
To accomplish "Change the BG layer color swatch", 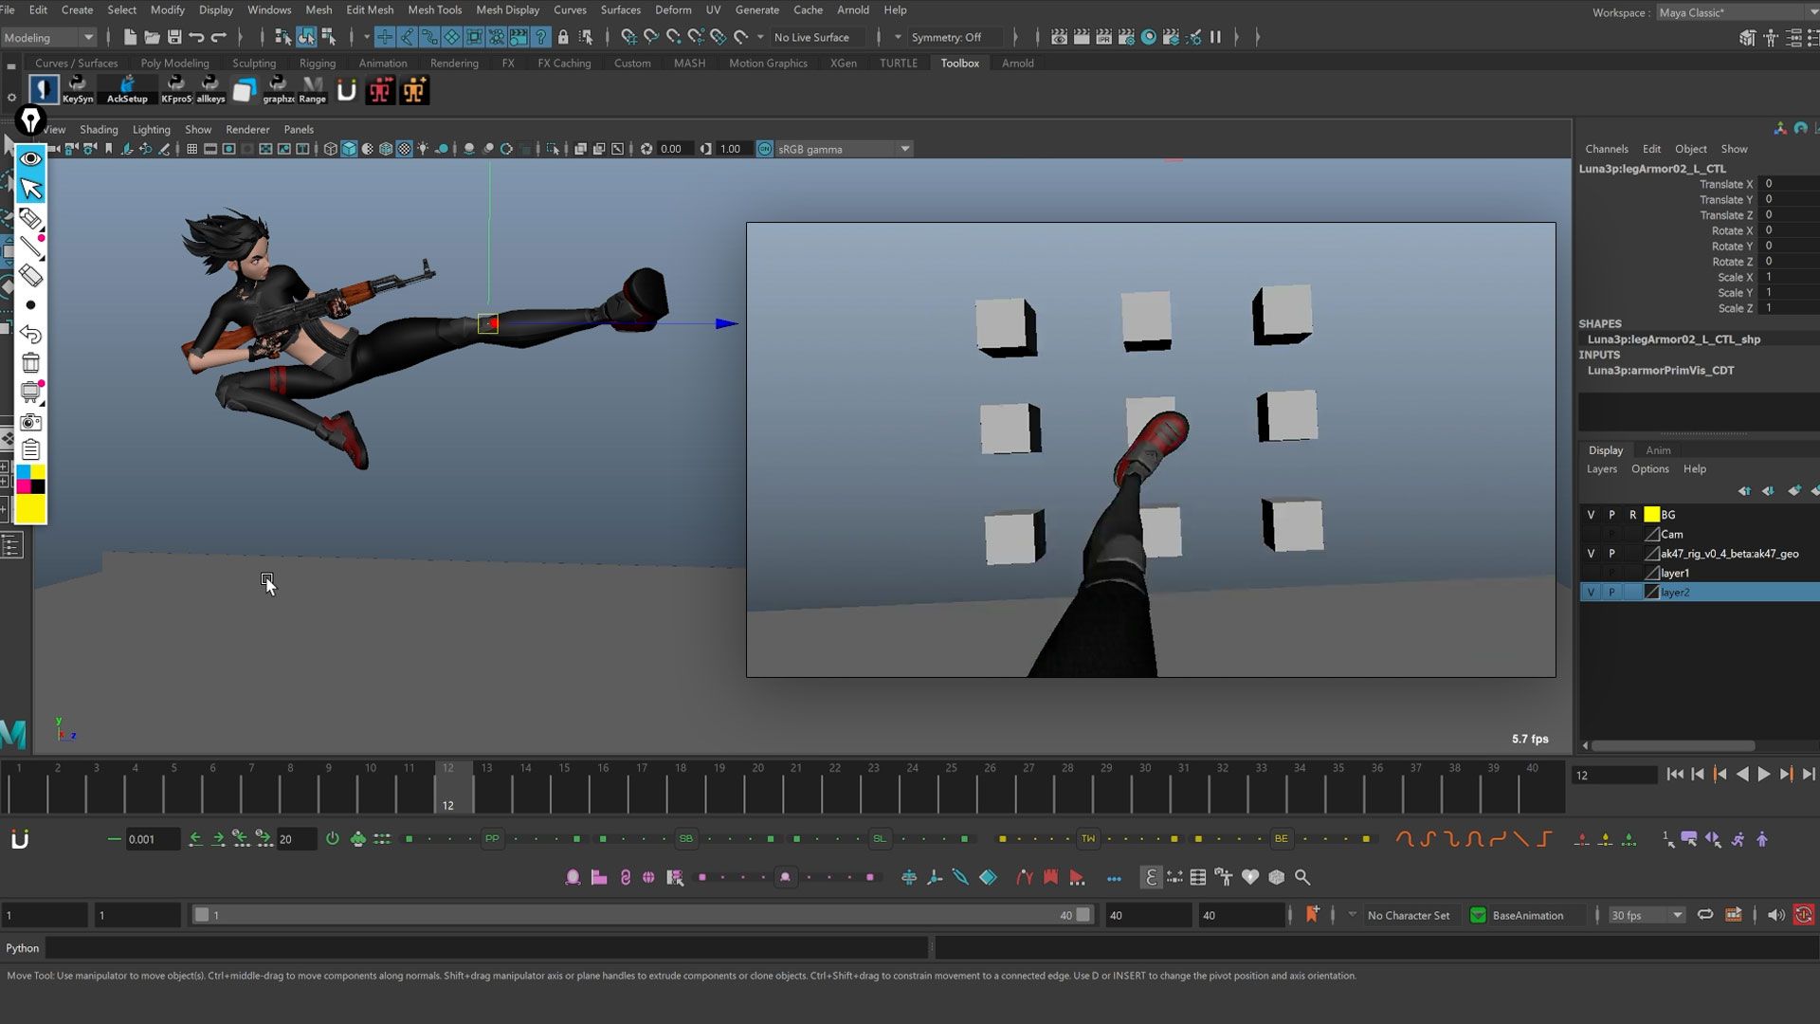I will [1652, 515].
